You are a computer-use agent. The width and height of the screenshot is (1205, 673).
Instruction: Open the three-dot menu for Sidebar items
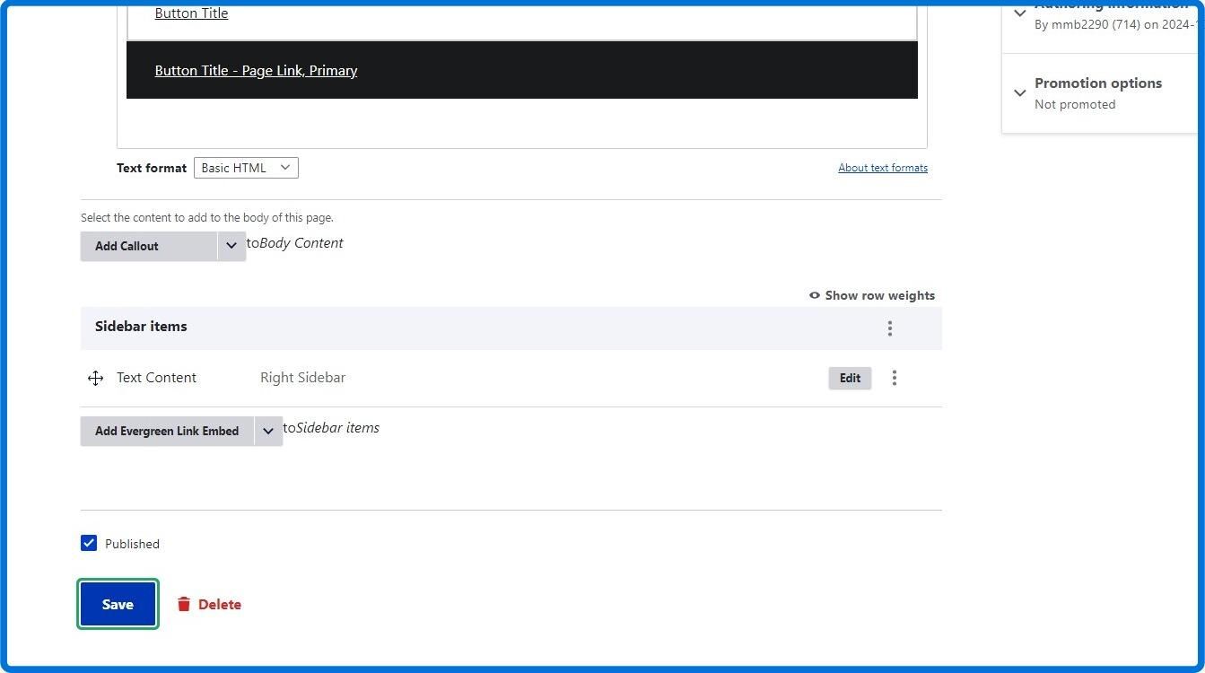click(889, 328)
